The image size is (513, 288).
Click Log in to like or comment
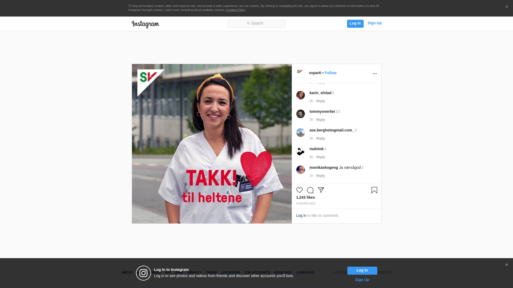(301, 215)
